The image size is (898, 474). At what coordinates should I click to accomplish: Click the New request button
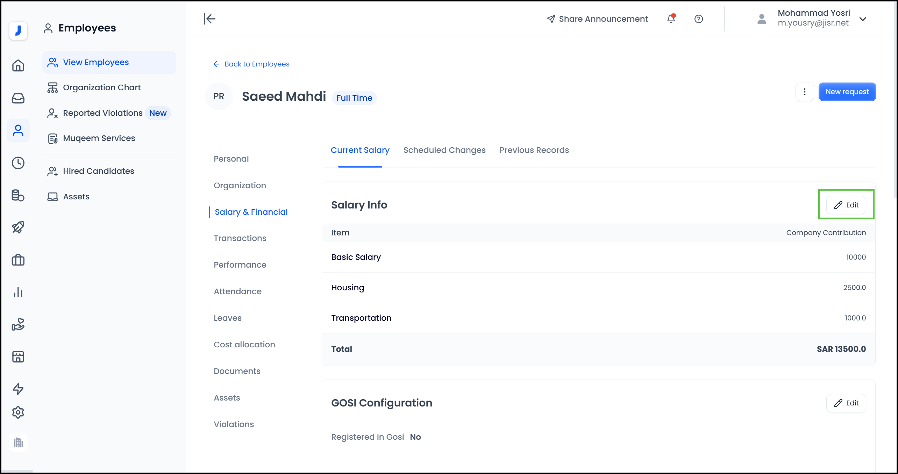pyautogui.click(x=847, y=92)
